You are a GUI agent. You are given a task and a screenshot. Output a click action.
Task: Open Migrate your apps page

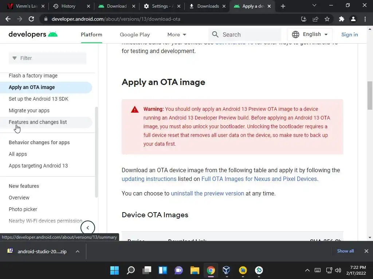coord(29,110)
